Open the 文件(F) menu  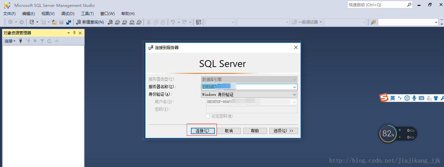tap(9, 14)
